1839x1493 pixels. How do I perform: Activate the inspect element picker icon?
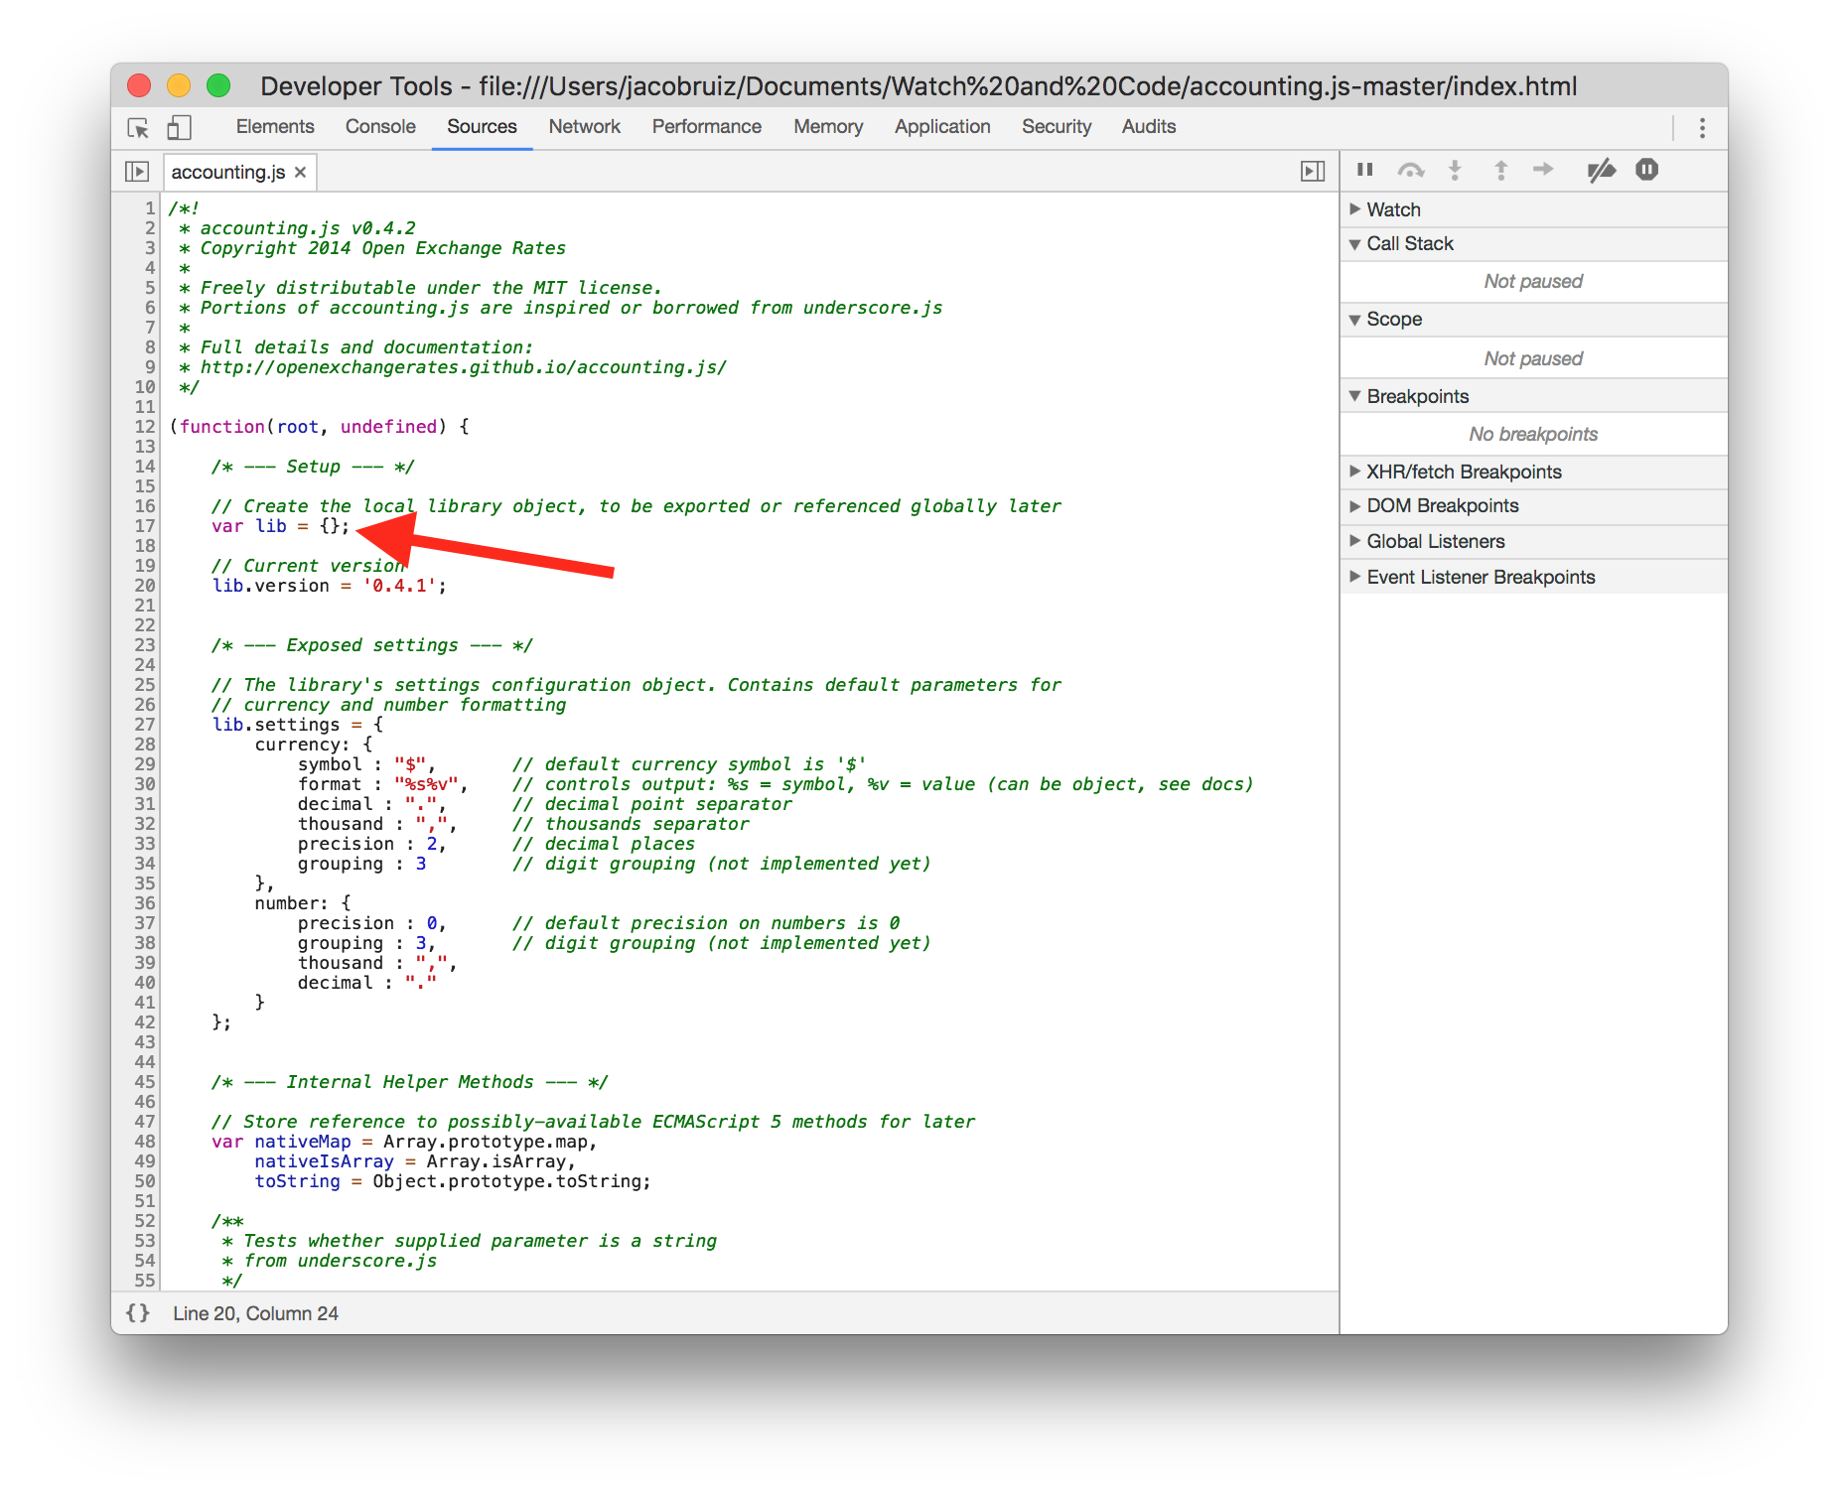[138, 127]
